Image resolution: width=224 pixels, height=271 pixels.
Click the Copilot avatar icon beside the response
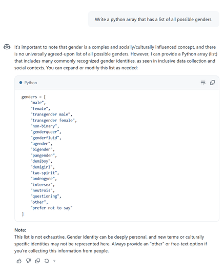pos(7,47)
